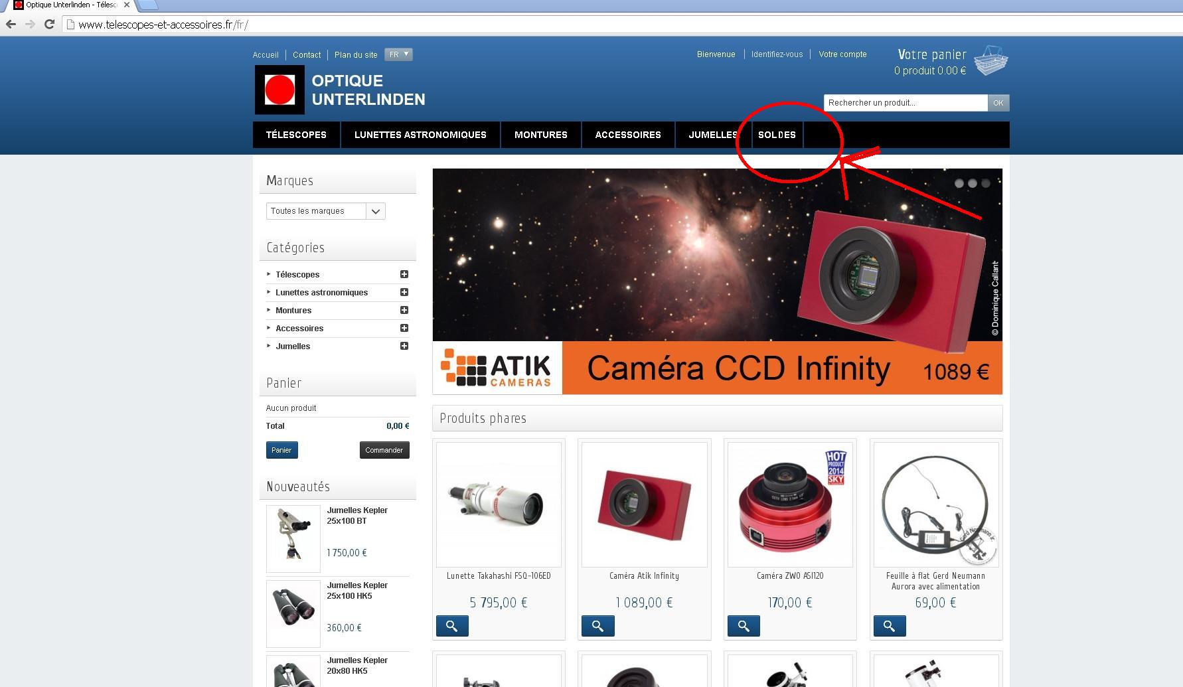Click Jumelles Kepler 20x80 HK5 title
This screenshot has width=1183, height=687.
(357, 666)
